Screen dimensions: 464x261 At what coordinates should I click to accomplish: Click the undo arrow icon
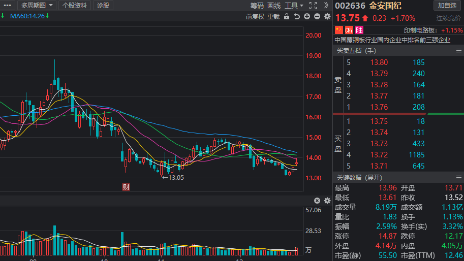coord(296,17)
